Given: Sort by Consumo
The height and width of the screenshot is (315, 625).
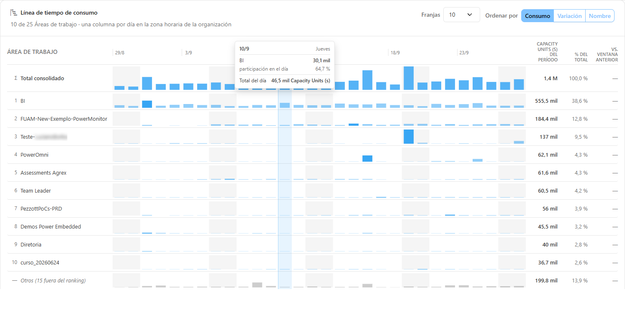Looking at the screenshot, I should [x=538, y=16].
